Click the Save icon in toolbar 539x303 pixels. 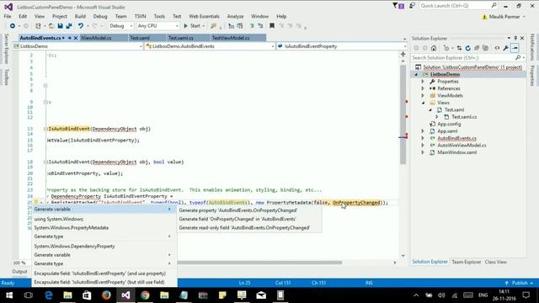(60, 26)
